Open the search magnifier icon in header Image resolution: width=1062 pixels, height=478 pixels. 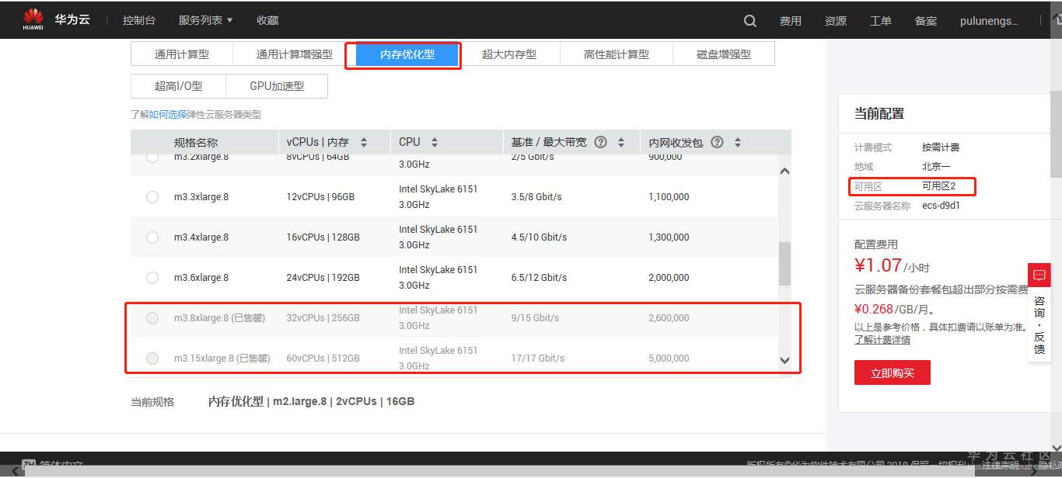point(749,21)
